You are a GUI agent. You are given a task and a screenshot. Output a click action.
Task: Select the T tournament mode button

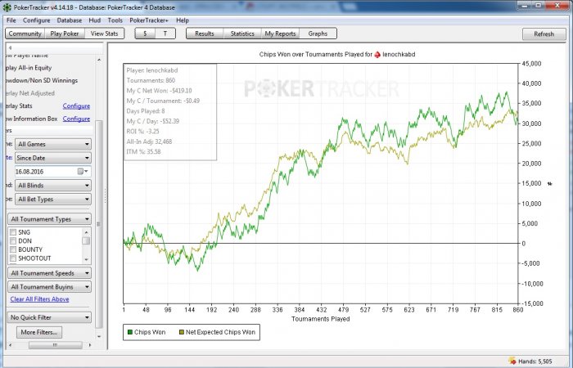point(165,34)
